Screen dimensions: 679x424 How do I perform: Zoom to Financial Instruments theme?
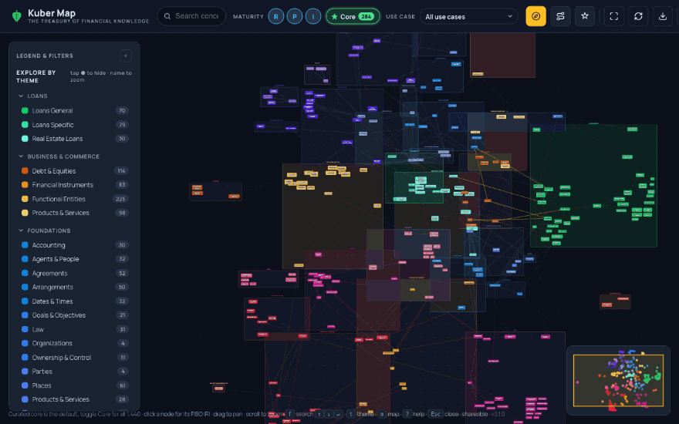click(x=62, y=185)
